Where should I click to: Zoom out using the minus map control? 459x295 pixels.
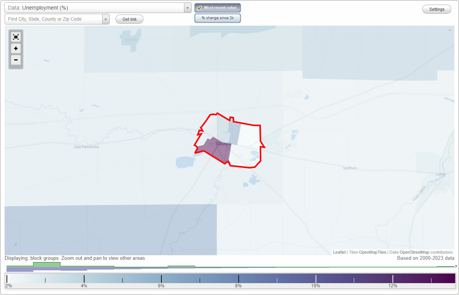pos(16,60)
